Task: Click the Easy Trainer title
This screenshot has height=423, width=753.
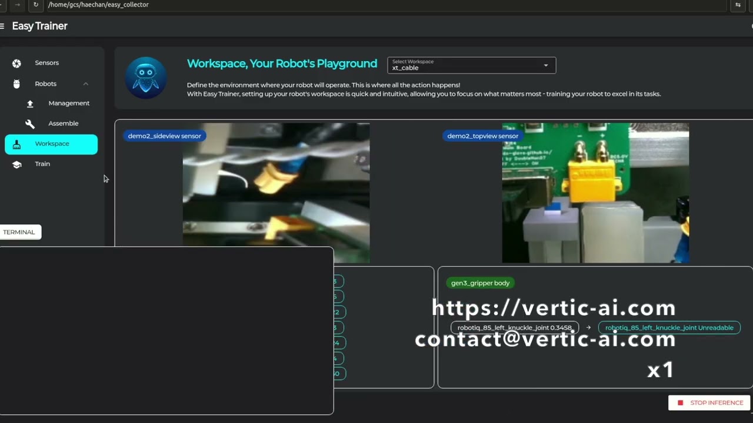Action: tap(39, 26)
